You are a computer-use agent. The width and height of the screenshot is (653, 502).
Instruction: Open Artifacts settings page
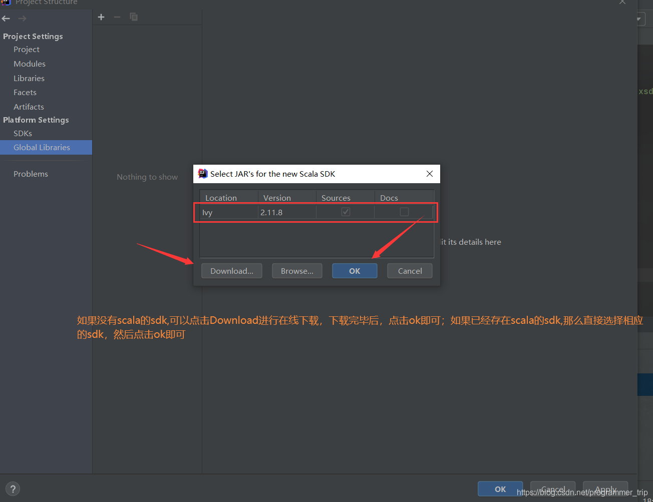click(x=29, y=107)
